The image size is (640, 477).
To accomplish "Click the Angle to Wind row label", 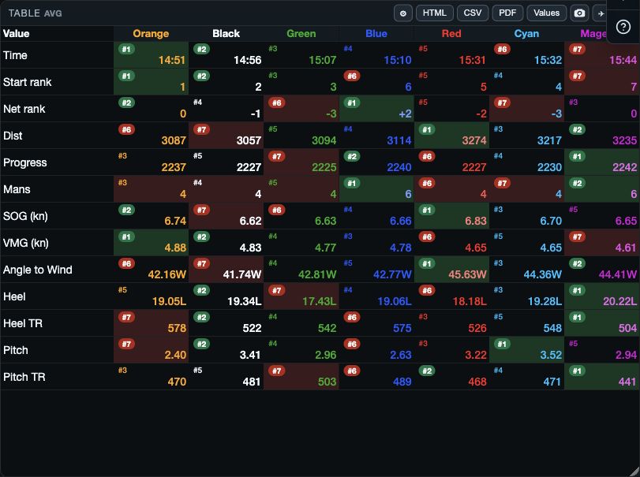I will pyautogui.click(x=38, y=270).
